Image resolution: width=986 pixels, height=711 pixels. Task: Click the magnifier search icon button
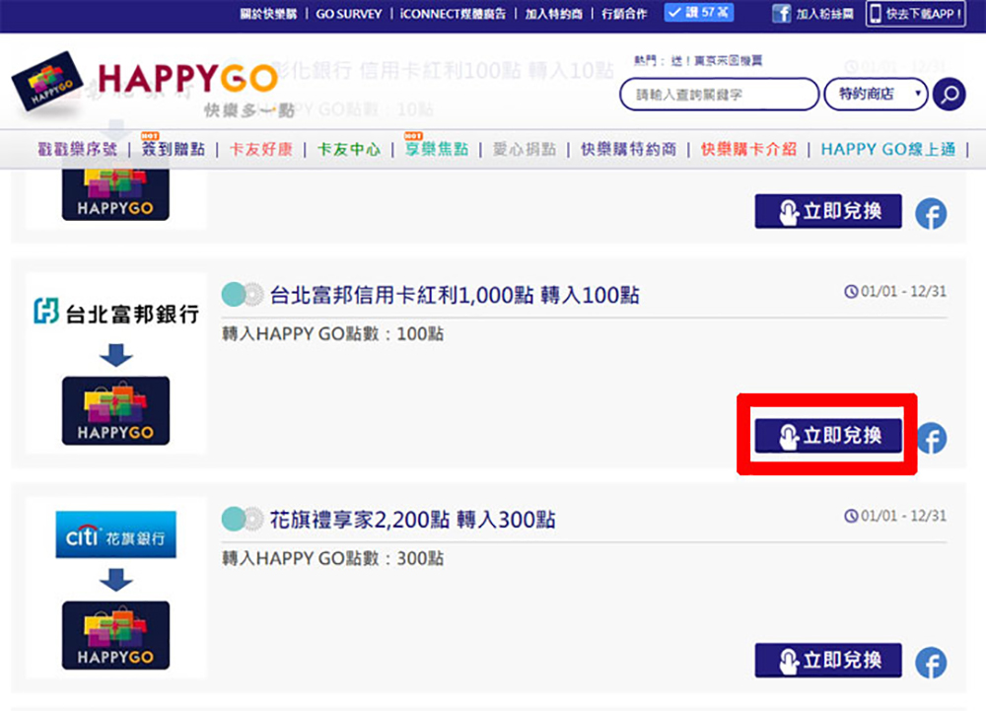pyautogui.click(x=949, y=95)
